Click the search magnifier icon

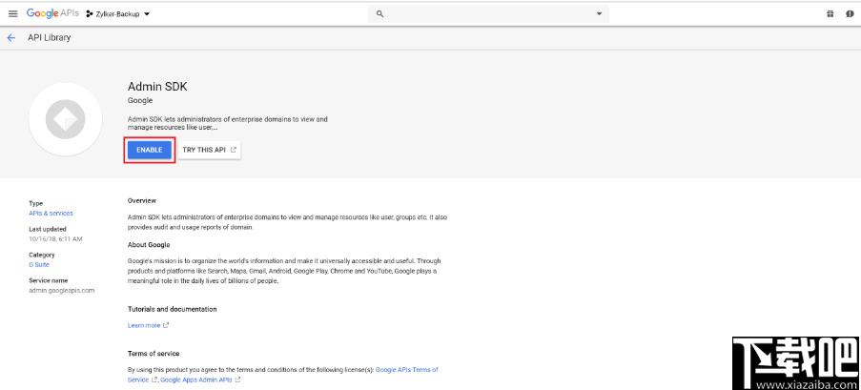pyautogui.click(x=379, y=13)
